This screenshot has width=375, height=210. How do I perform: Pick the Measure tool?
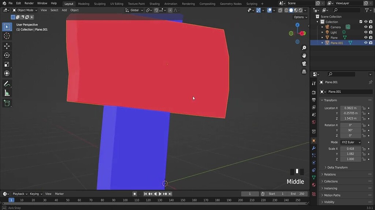coord(7,93)
